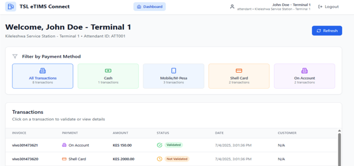Screen dimensions: 354x166
Task: Click the KES 150.00 amount
Action: tap(122, 145)
